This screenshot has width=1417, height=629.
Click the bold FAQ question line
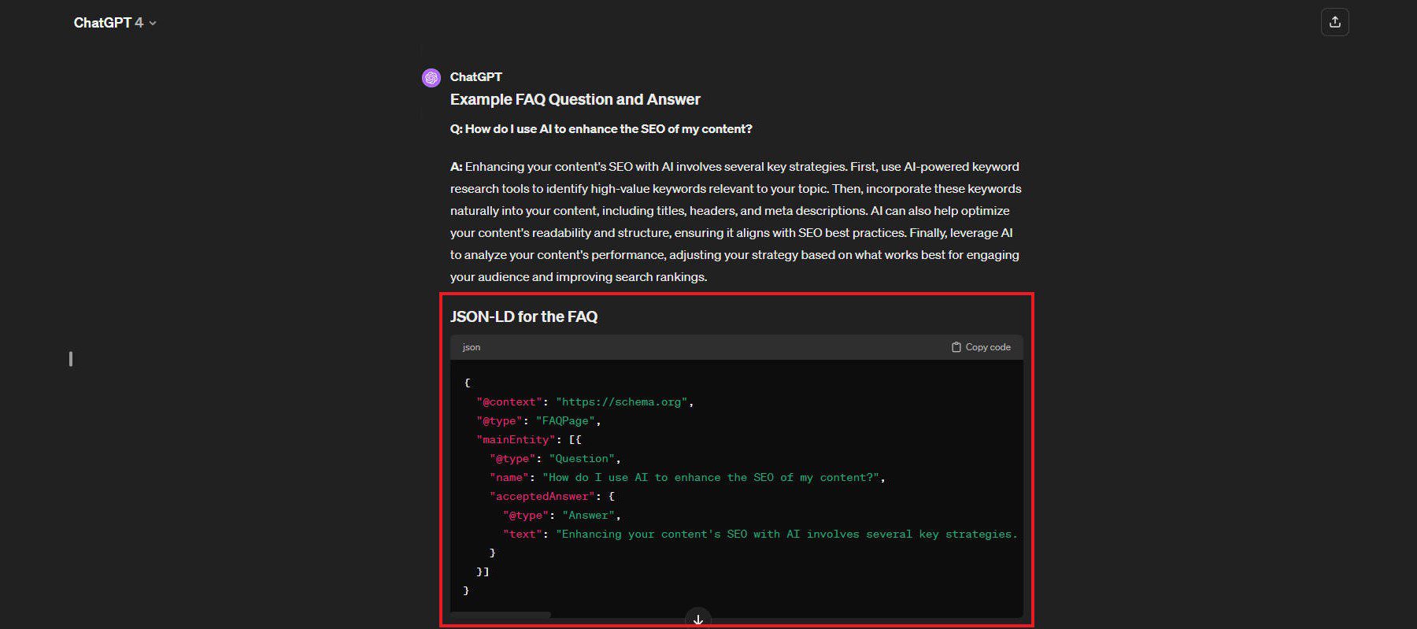[x=601, y=129]
